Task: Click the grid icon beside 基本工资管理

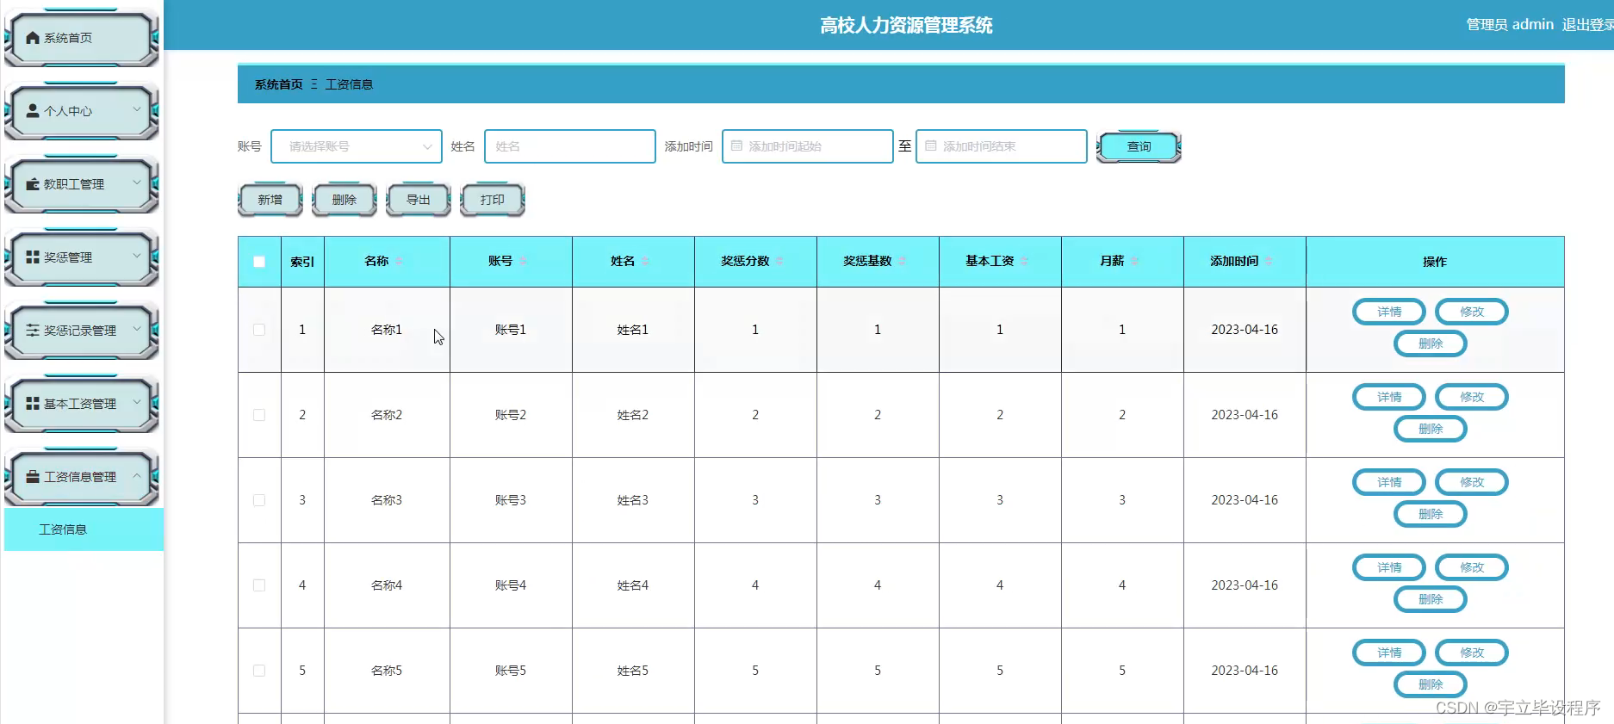Action: point(33,404)
